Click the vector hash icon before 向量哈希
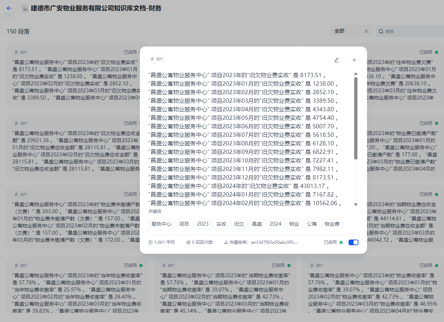 (x=226, y=242)
